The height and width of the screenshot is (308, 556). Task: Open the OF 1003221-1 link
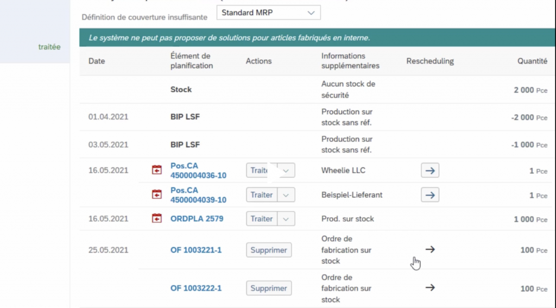(x=196, y=250)
